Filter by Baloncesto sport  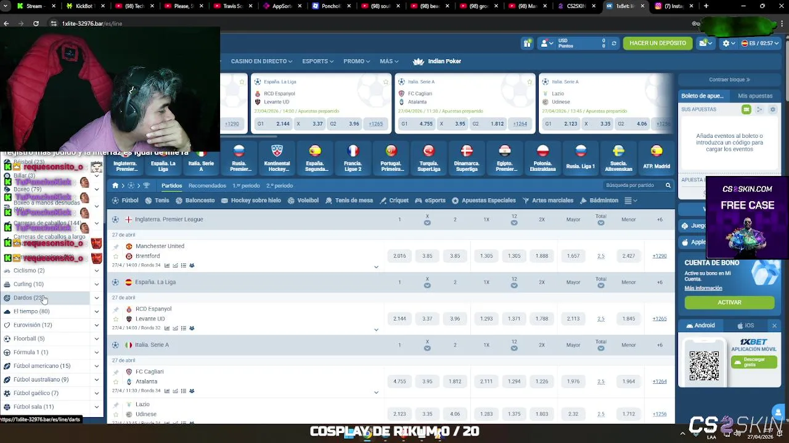pyautogui.click(x=195, y=201)
